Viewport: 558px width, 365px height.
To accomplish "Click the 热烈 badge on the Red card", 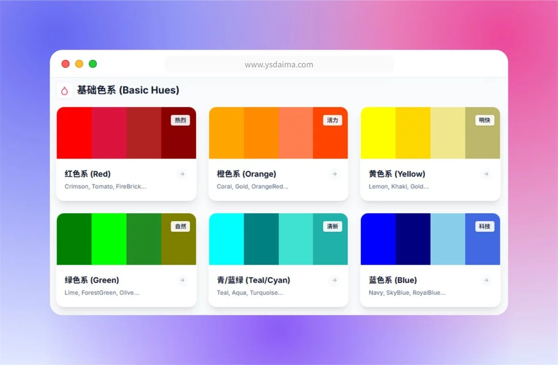I will 180,120.
